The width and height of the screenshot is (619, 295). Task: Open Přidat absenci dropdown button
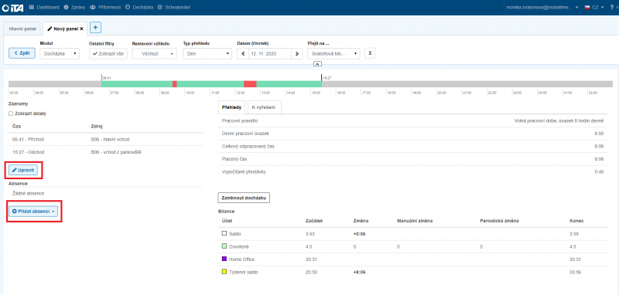coord(33,212)
